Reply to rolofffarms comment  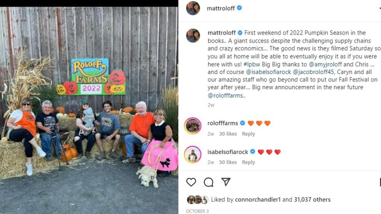(x=248, y=134)
